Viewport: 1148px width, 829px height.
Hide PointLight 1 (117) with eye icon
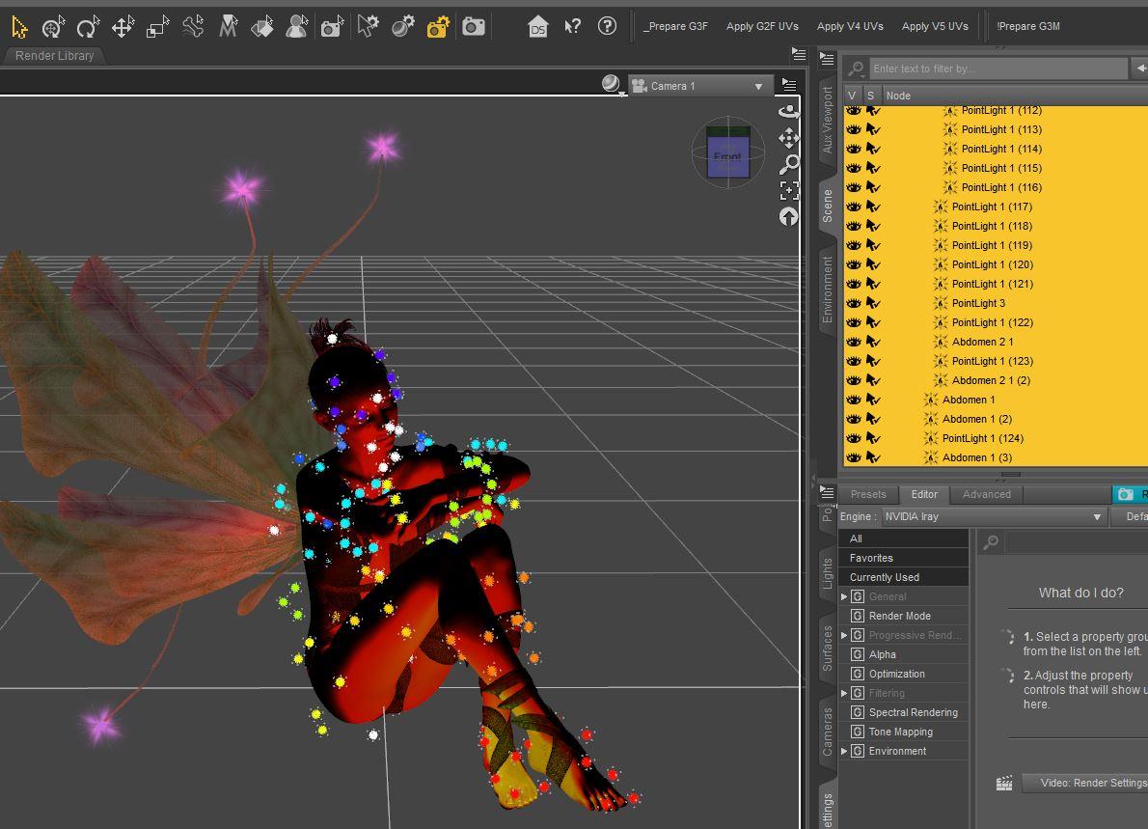[854, 207]
